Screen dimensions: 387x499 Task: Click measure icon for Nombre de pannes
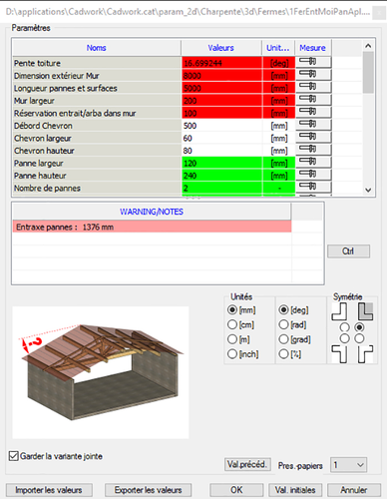(313, 187)
